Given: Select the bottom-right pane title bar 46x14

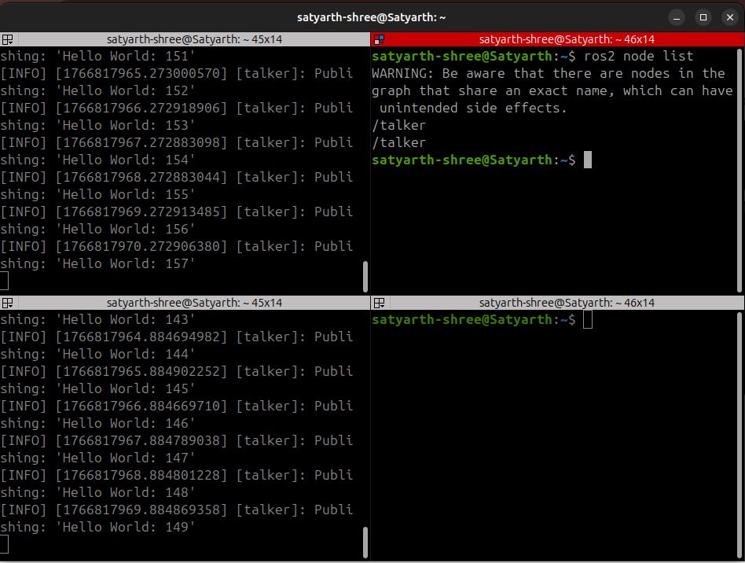Looking at the screenshot, I should coord(558,303).
